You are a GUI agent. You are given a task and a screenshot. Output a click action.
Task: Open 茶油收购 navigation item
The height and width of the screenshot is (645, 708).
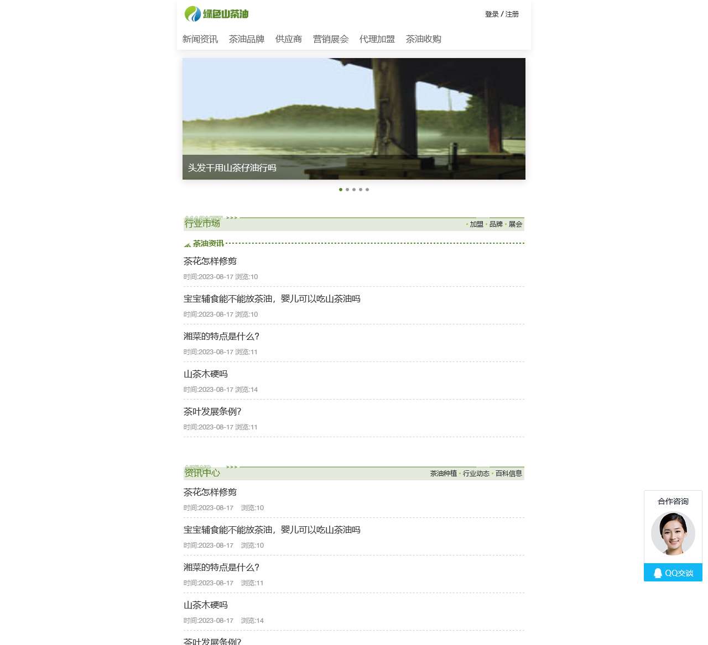[424, 39]
